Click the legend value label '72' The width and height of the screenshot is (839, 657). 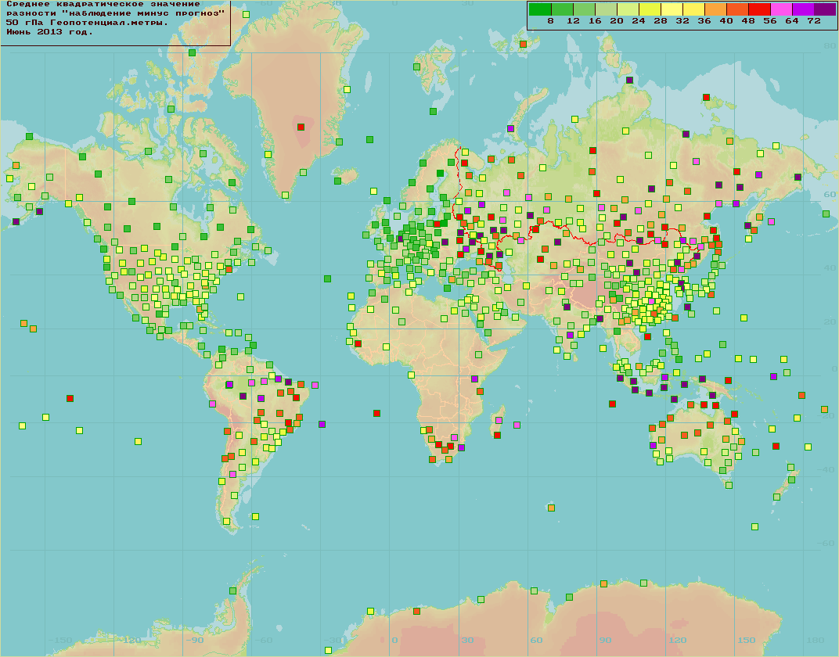pyautogui.click(x=814, y=21)
